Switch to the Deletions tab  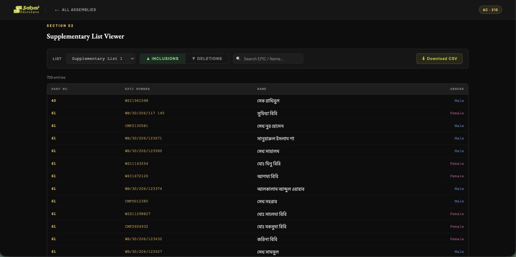click(207, 58)
